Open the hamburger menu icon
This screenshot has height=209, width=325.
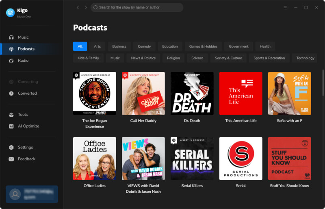(285, 7)
